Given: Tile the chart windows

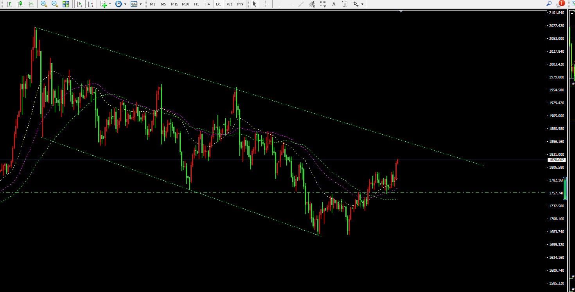Looking at the screenshot, I should [66, 4].
